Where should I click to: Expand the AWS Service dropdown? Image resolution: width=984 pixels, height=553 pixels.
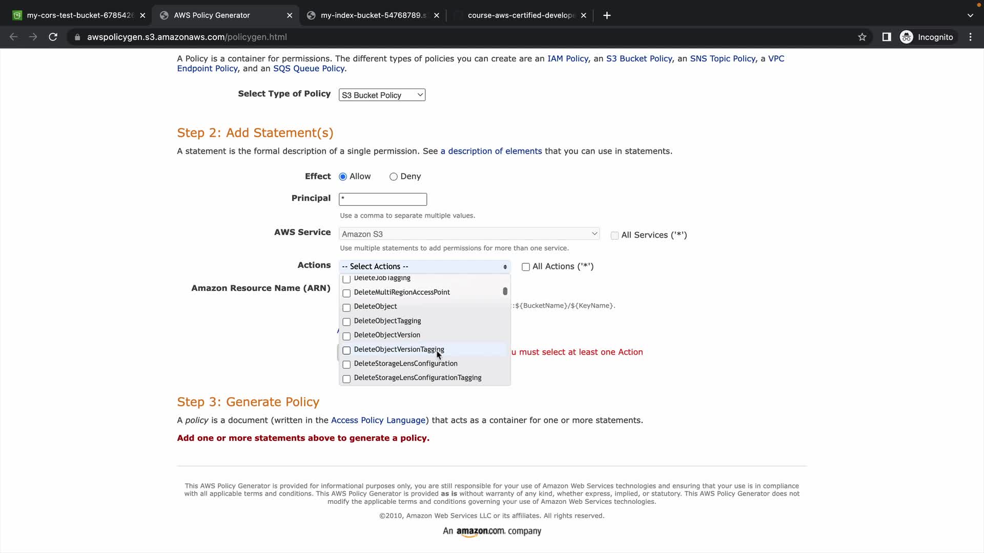469,234
